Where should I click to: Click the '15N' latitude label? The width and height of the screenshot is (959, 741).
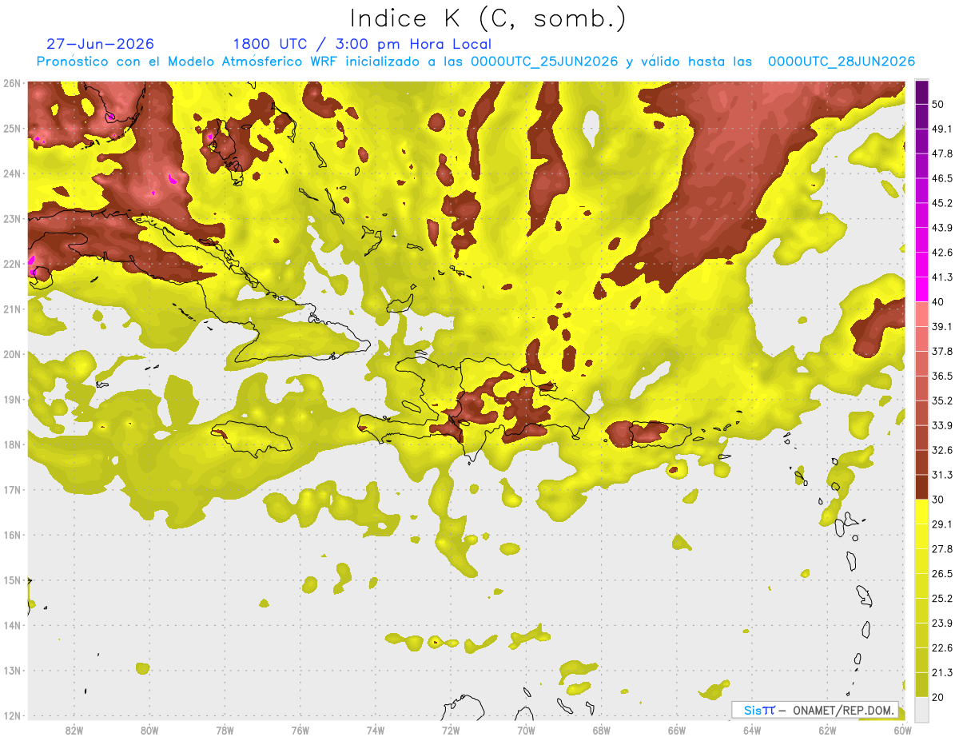pos(12,580)
